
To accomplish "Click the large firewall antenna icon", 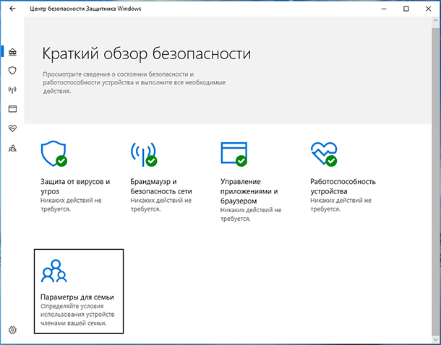I will [x=144, y=154].
